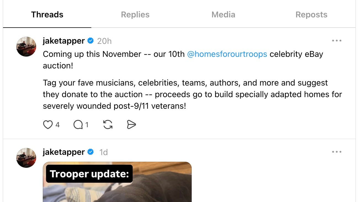This screenshot has width=358, height=202.
Task: Open the @homesforourtroops mention link
Action: click(227, 54)
